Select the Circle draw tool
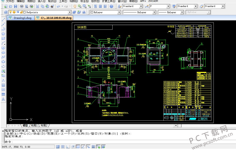The width and height of the screenshot is (236, 150). click(3, 48)
